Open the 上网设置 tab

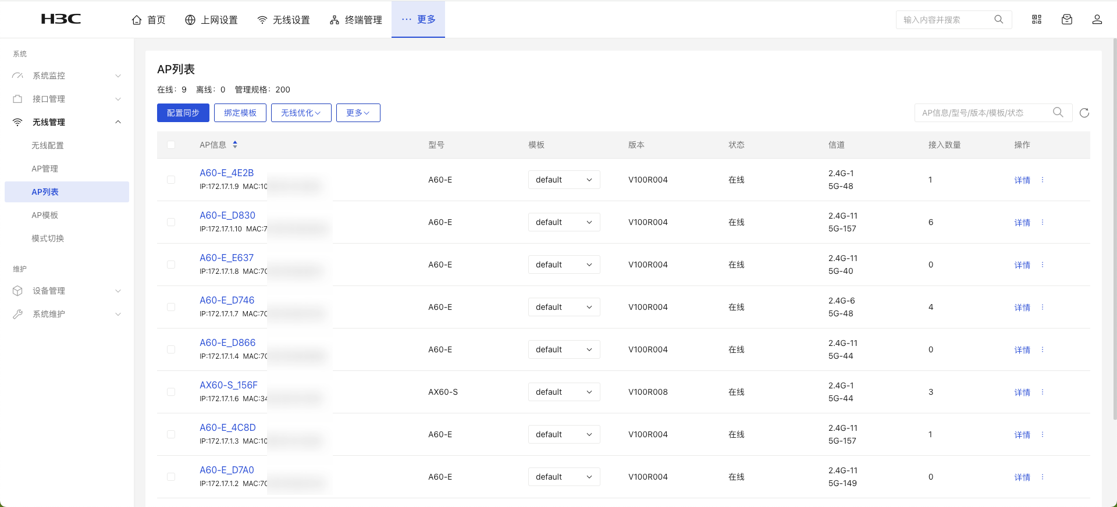point(211,20)
